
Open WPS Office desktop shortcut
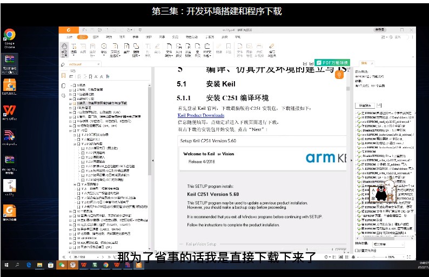tap(10, 113)
